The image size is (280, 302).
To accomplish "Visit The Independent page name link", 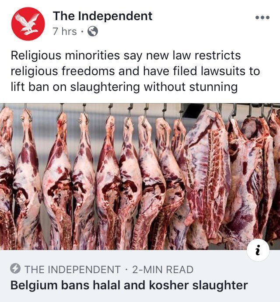I will 102,16.
